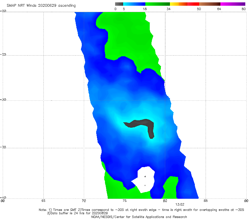The image size is (249, 219).
Task: Pick the green 18–34 color bar segment
Action: (x=157, y=4)
